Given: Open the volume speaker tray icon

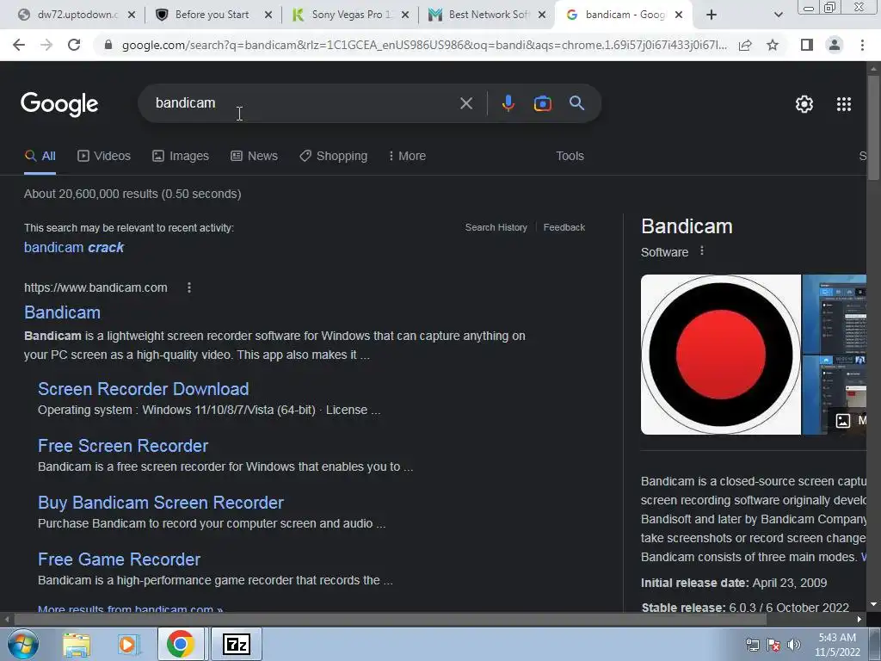Looking at the screenshot, I should tap(793, 645).
